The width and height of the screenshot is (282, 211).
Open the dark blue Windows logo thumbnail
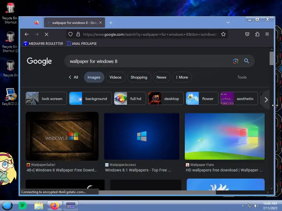tap(142, 136)
